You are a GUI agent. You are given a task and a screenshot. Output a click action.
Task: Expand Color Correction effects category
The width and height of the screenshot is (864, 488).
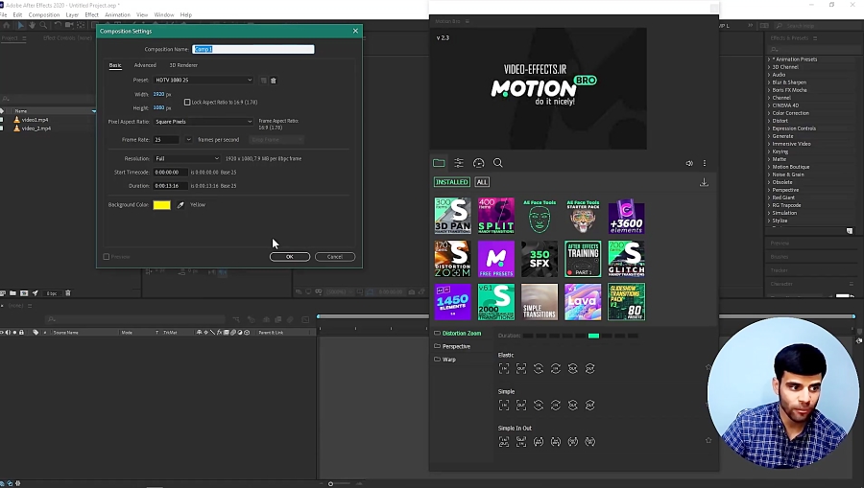[769, 113]
